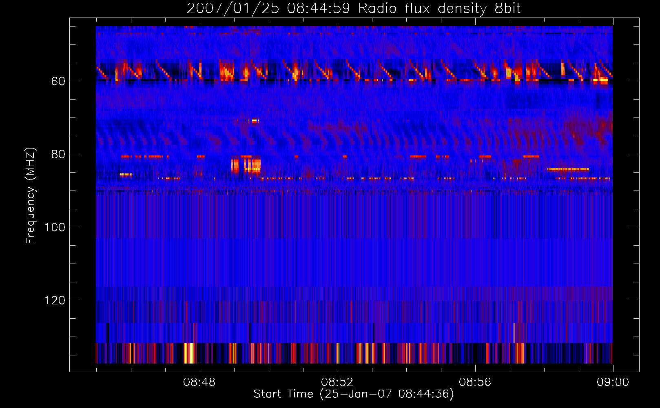Click the 09:00 time tick label
The height and width of the screenshot is (408, 660).
(613, 382)
